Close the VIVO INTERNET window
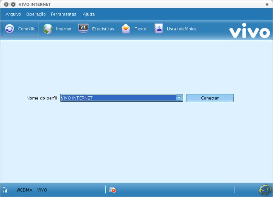273x197 pixels. (6, 4)
